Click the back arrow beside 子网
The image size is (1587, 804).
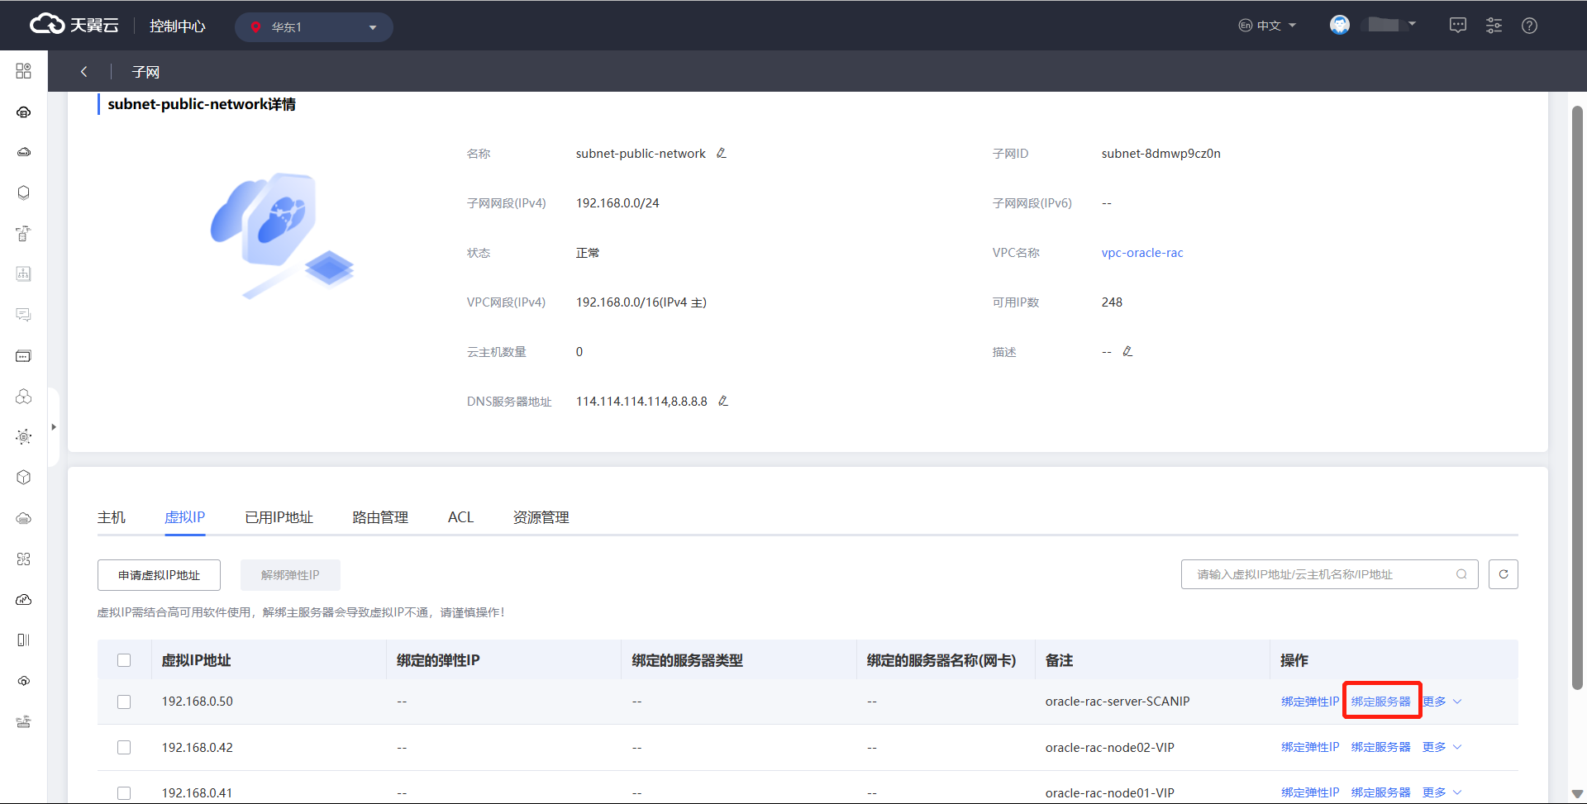click(83, 72)
